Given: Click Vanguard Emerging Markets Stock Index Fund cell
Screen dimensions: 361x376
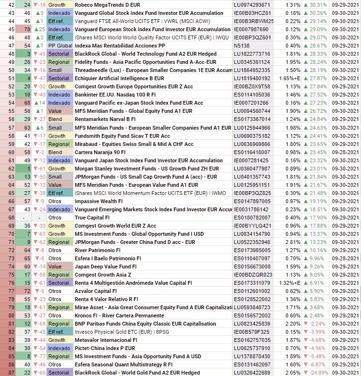Looking at the screenshot, I should click(x=153, y=209).
